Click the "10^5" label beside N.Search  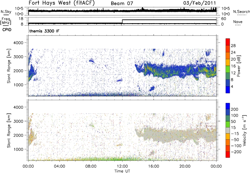(x=225, y=8)
